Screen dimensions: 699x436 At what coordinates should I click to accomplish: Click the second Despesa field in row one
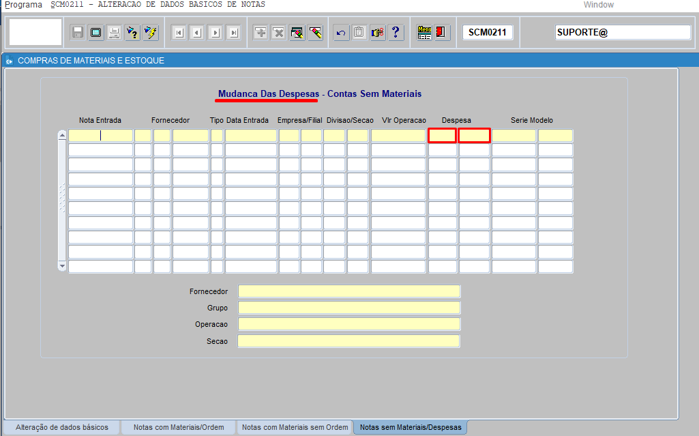[475, 136]
